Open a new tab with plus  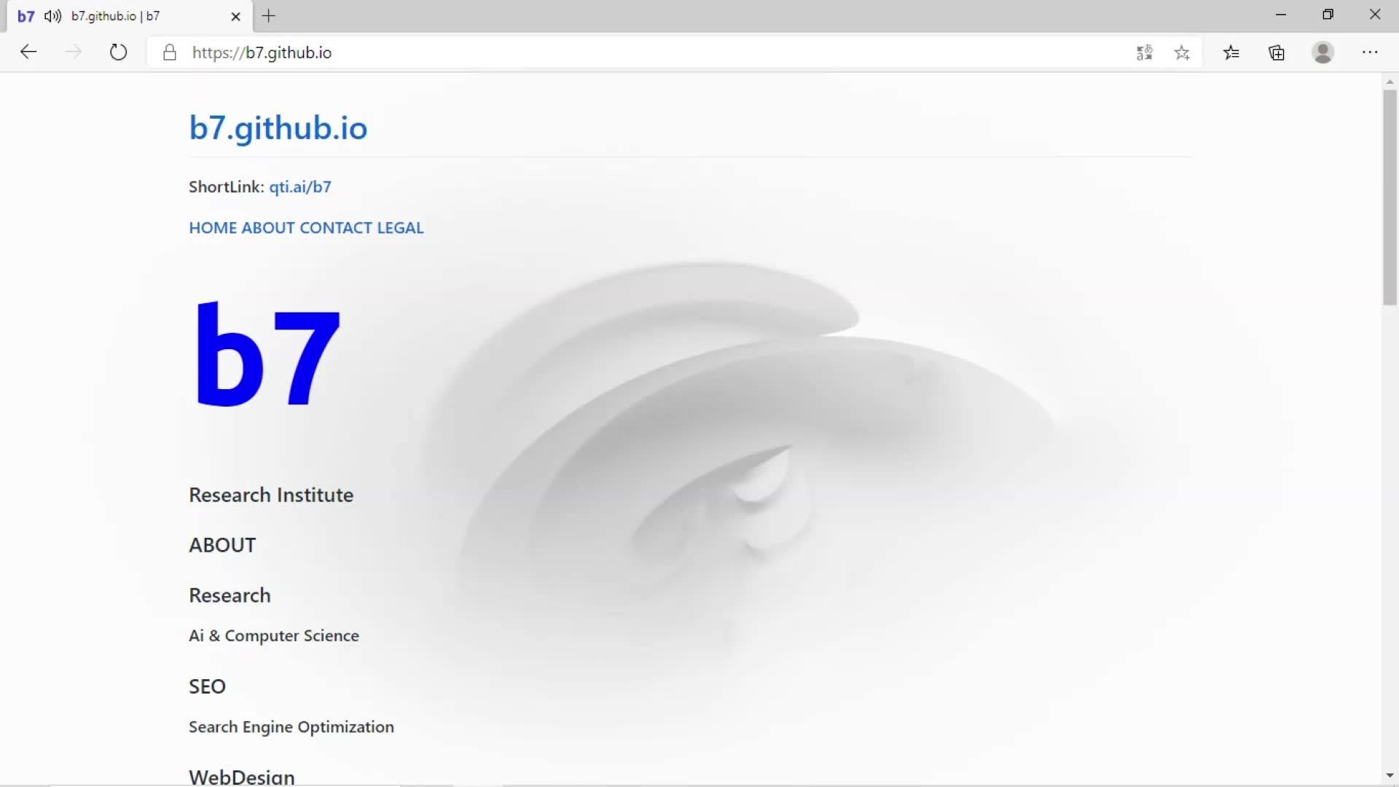pyautogui.click(x=268, y=16)
